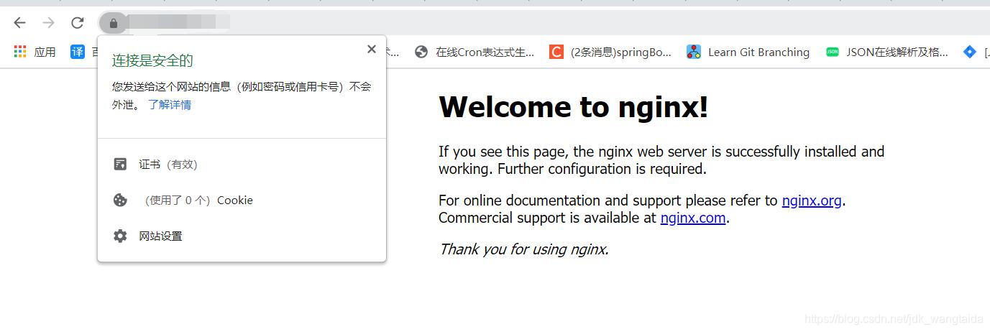Viewport: 990px width, 332px height.
Task: Follow the nginx.org link
Action: (x=812, y=200)
